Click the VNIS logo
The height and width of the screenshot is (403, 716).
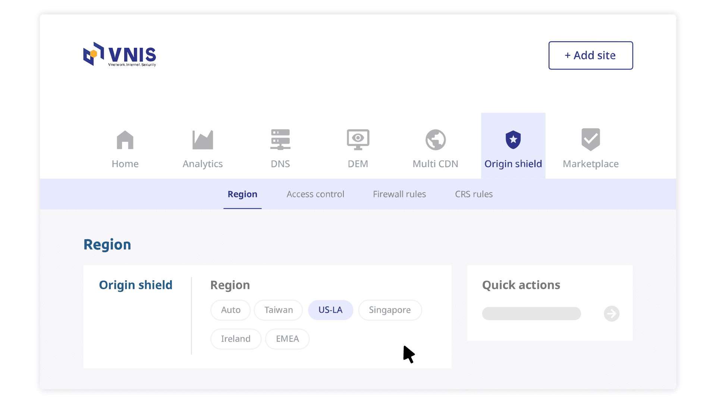[119, 55]
